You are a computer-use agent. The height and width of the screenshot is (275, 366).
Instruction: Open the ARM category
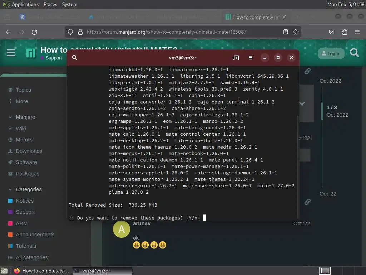[x=21, y=223]
